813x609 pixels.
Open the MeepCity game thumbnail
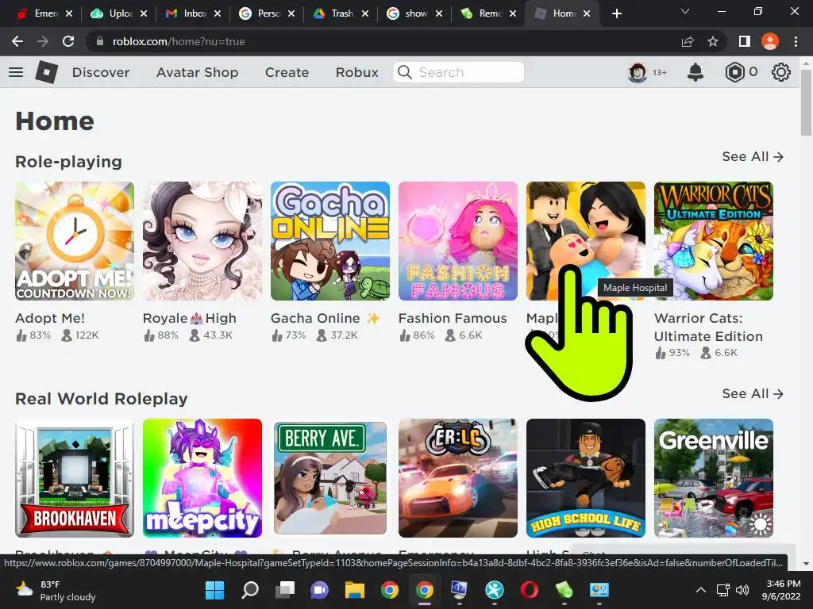pos(202,478)
